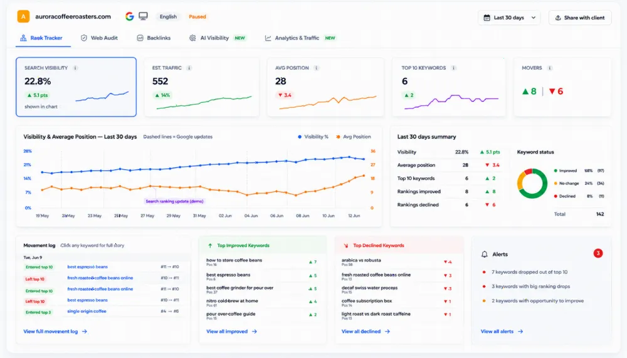Image resolution: width=627 pixels, height=358 pixels.
Task: Click the 'Rankings improved' summary row
Action: (x=448, y=192)
